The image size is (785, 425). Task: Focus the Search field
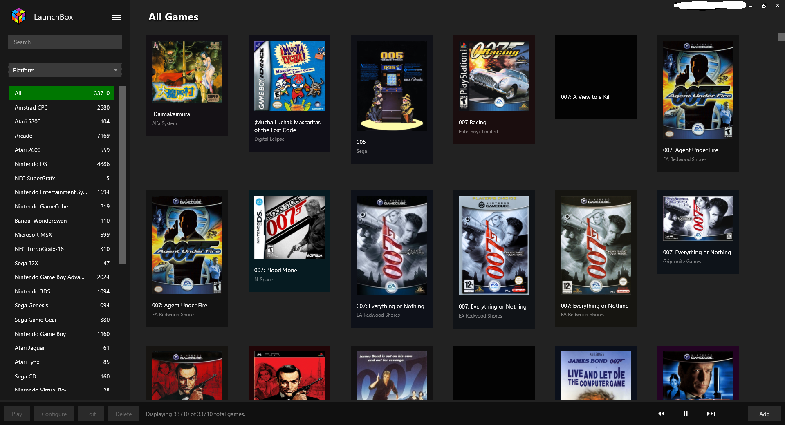[x=65, y=42]
